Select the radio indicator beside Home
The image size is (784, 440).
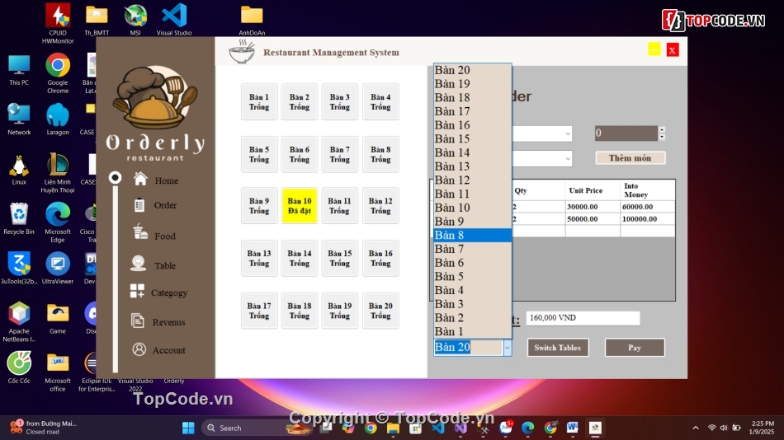point(115,177)
